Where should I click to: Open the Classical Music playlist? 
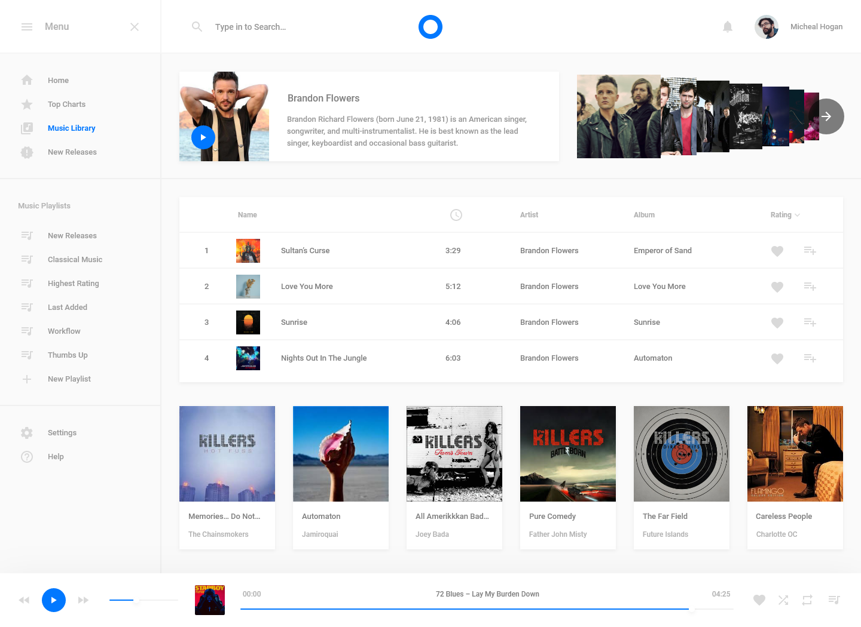tap(75, 260)
